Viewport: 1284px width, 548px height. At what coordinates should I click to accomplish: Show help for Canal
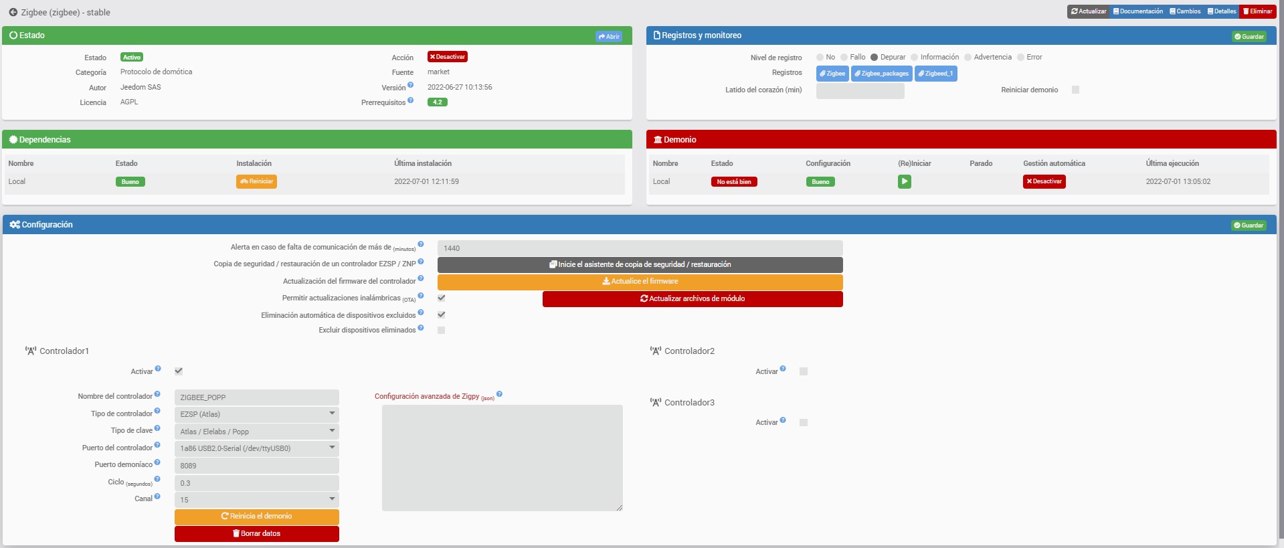pyautogui.click(x=157, y=496)
